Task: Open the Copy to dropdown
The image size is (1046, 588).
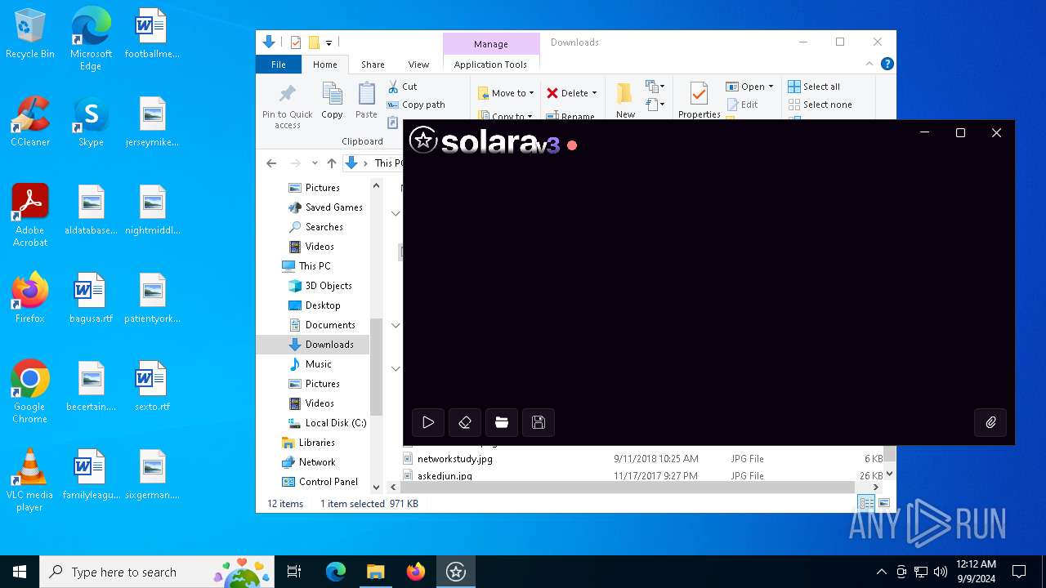Action: tap(506, 116)
